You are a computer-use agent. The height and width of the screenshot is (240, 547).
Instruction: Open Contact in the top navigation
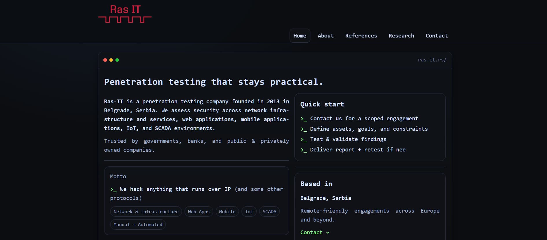[437, 35]
